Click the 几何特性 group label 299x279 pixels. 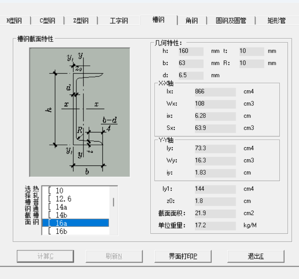tap(168, 43)
